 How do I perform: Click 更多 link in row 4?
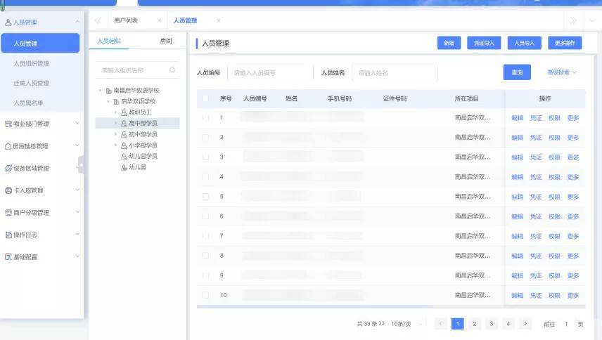tap(573, 177)
